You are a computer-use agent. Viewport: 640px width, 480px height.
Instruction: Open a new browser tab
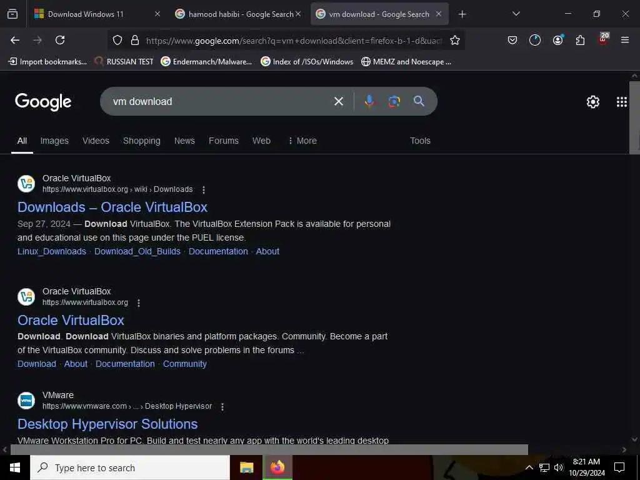462,14
